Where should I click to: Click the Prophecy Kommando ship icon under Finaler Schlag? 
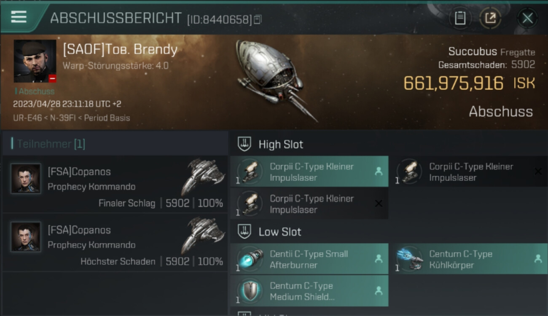(204, 176)
